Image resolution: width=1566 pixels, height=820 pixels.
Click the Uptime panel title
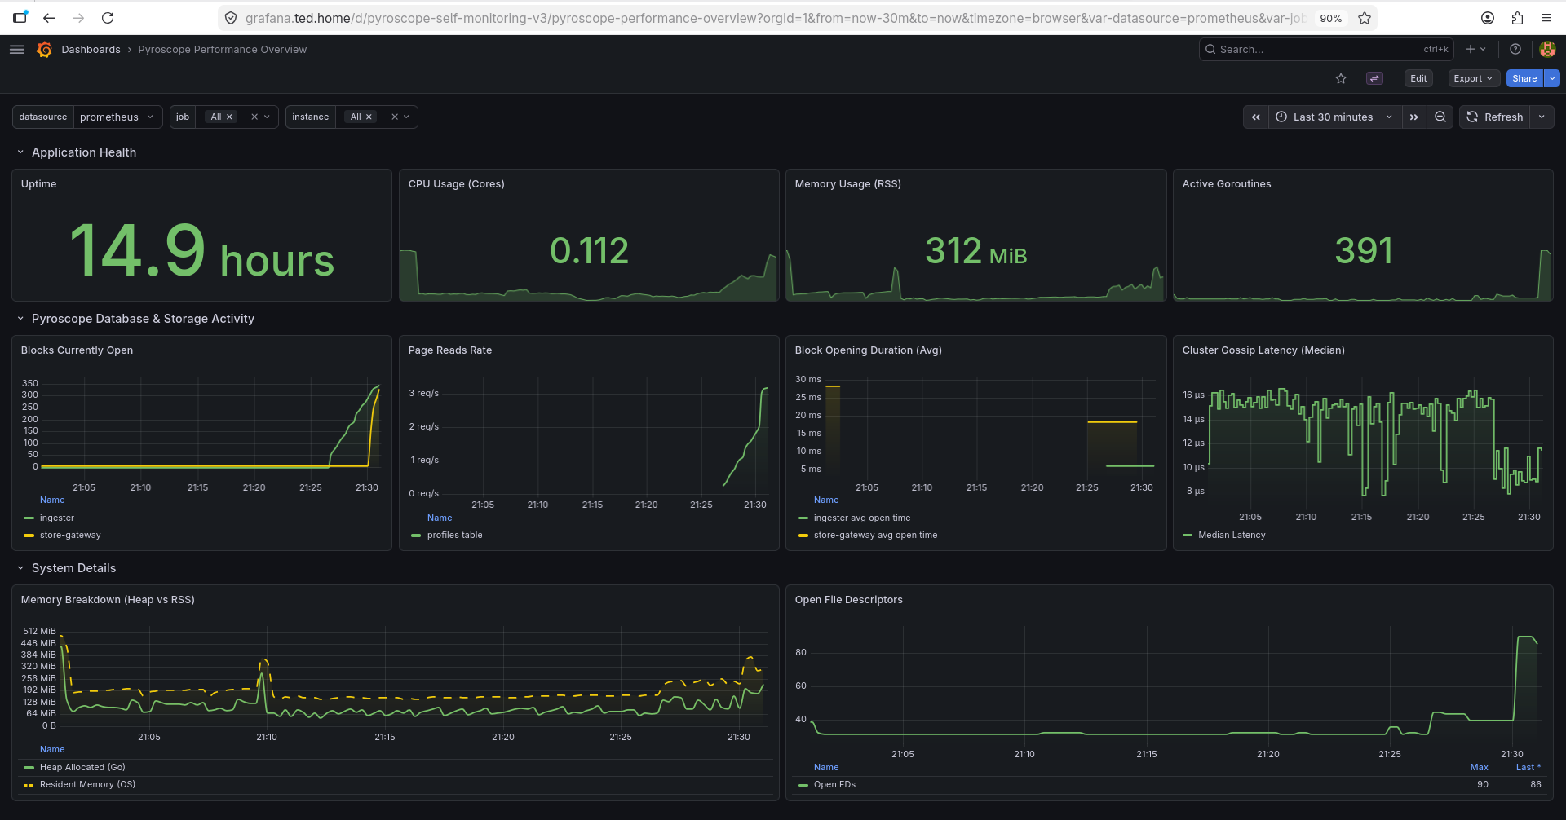coord(38,184)
